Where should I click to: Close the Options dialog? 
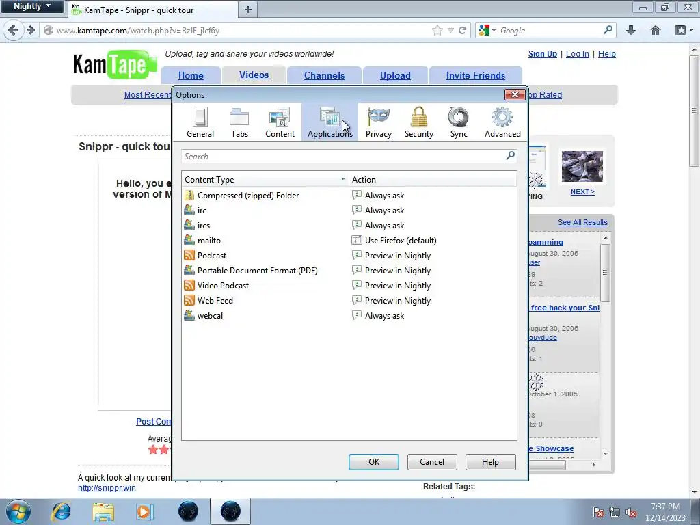515,94
